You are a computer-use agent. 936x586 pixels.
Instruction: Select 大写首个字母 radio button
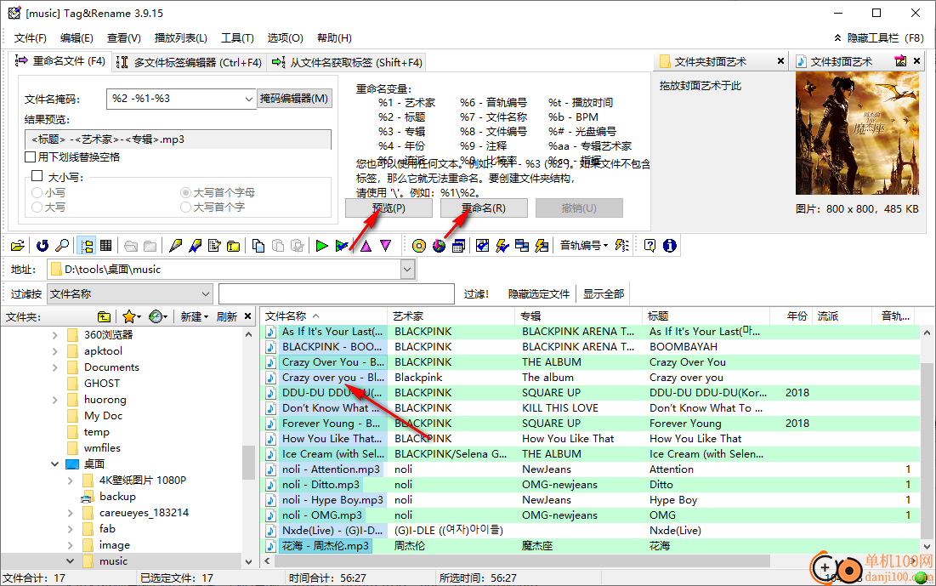click(x=185, y=192)
